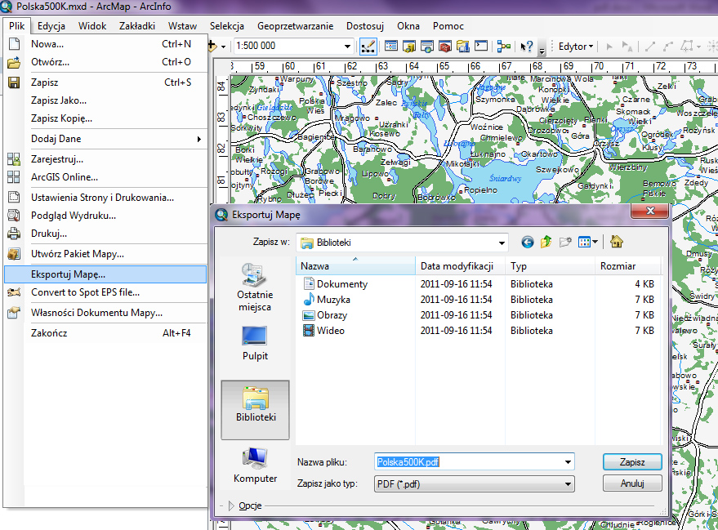Expand the Dodaj Dane submenu arrow
This screenshot has width=718, height=530.
point(199,139)
